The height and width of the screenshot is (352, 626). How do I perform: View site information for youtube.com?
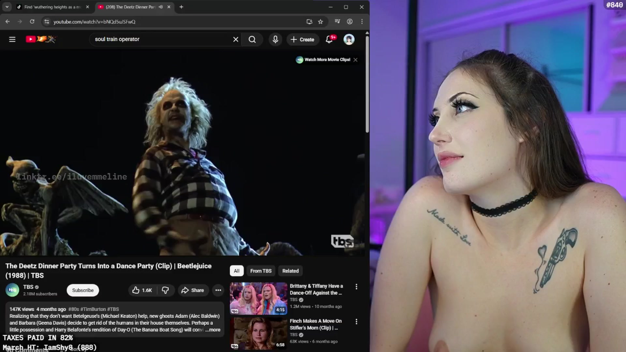coord(47,22)
